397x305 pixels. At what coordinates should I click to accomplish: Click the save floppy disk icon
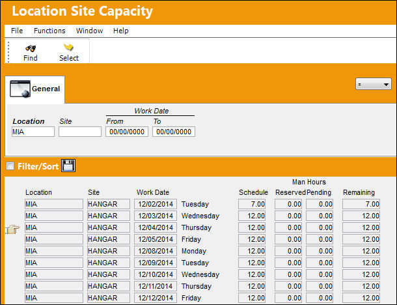coord(68,166)
